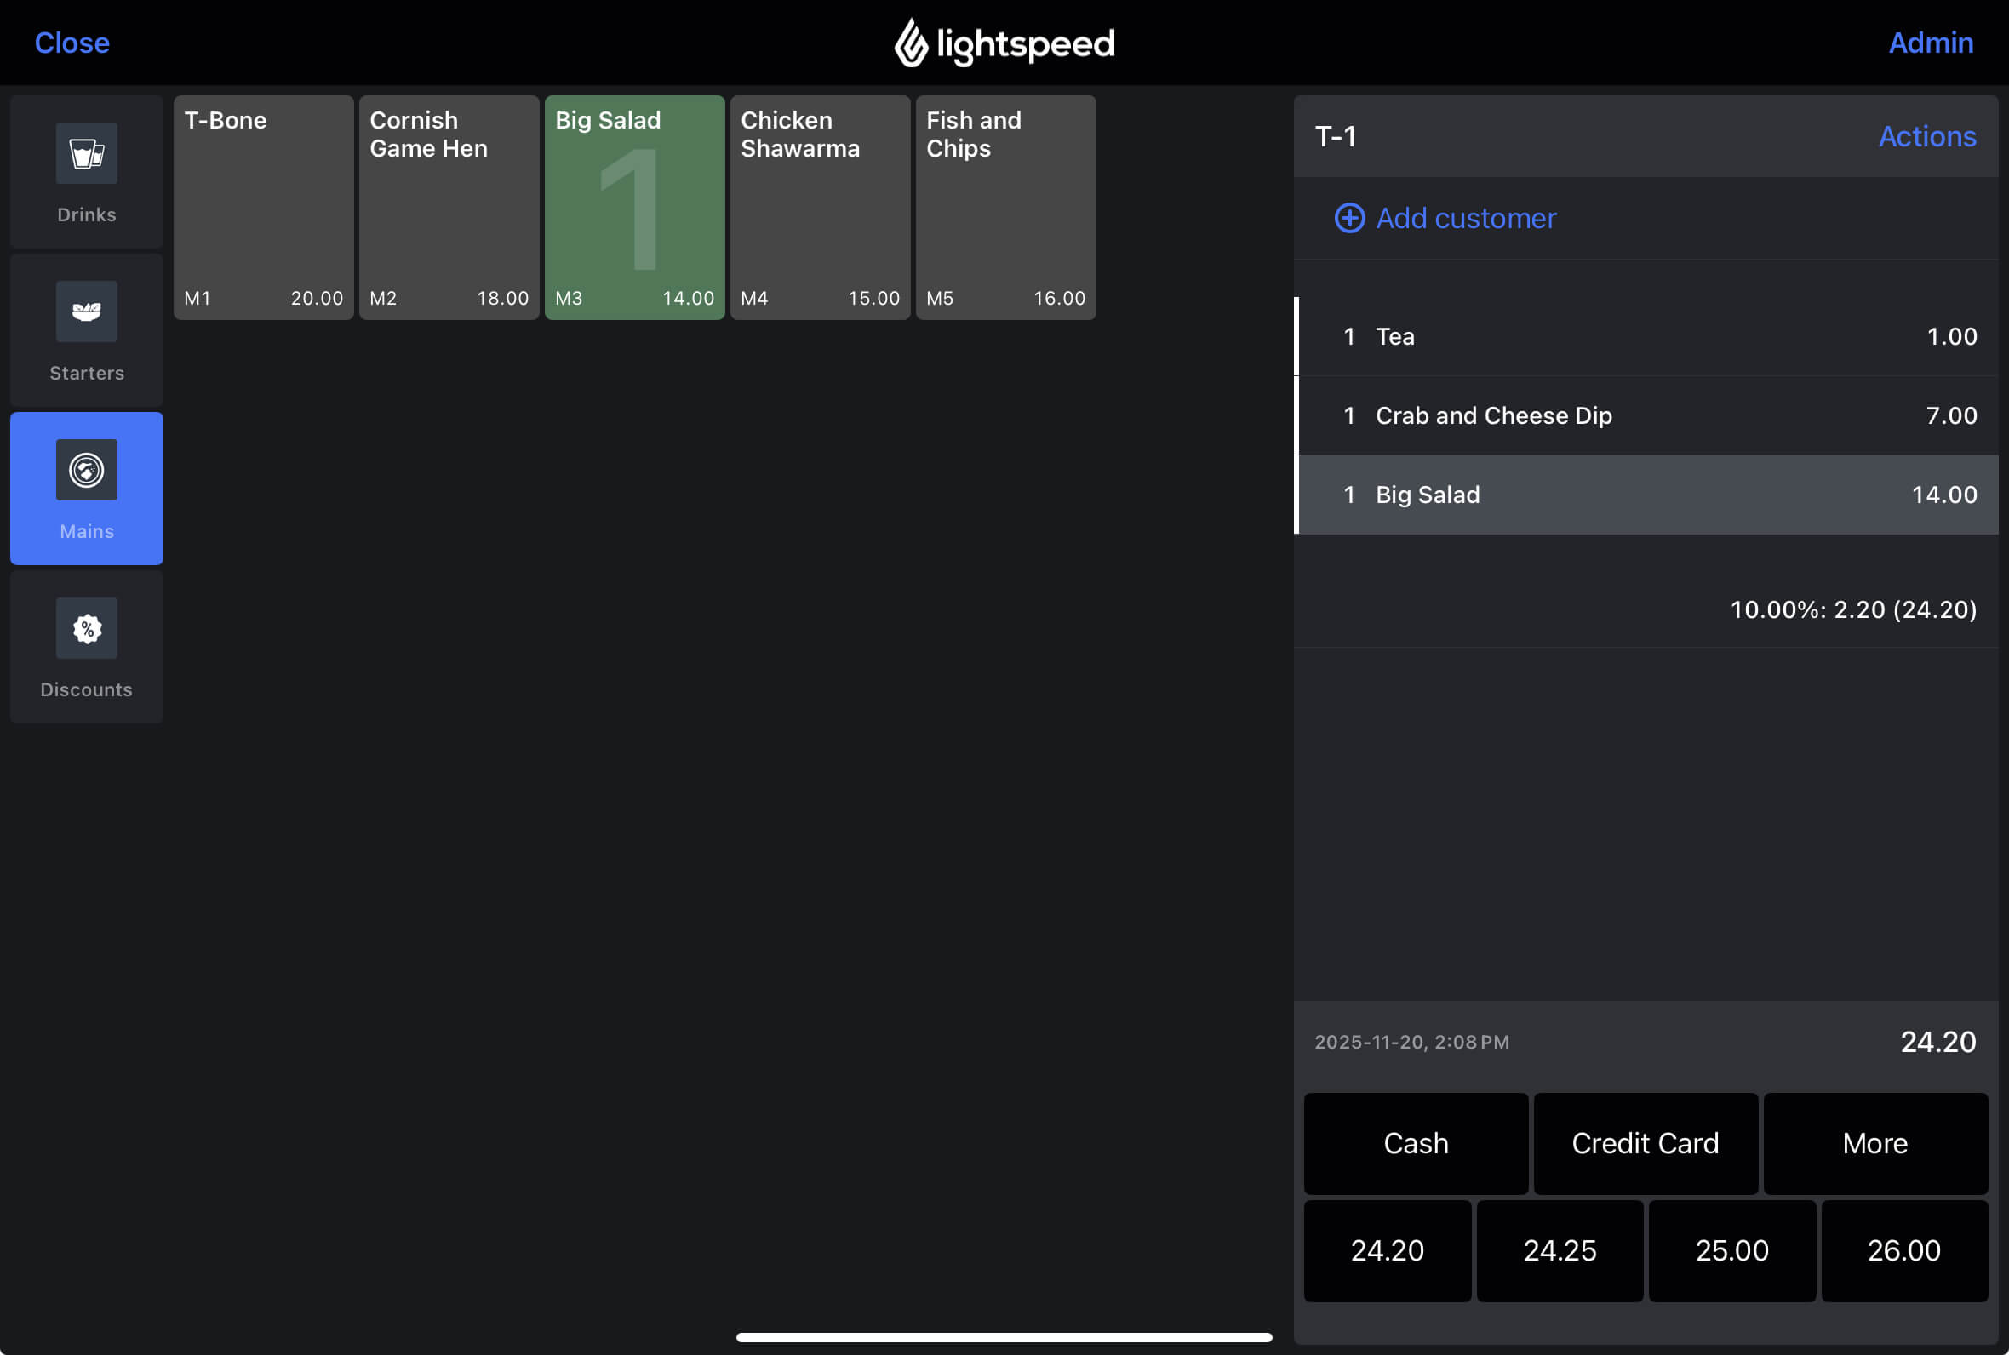Click the Lightspeed logo
Image resolution: width=2009 pixels, height=1355 pixels.
tap(1004, 42)
